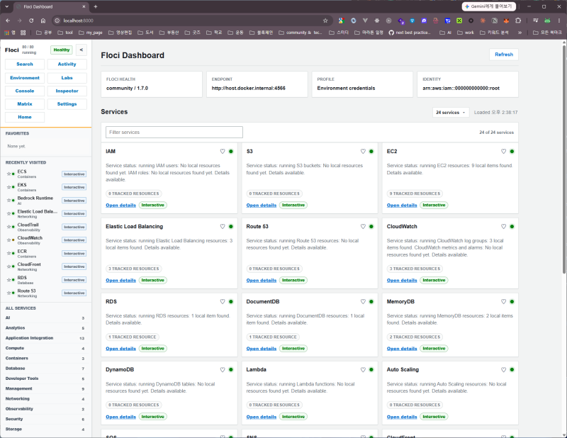This screenshot has width=567, height=438.
Task: Open details for the S3 service
Action: (261, 206)
